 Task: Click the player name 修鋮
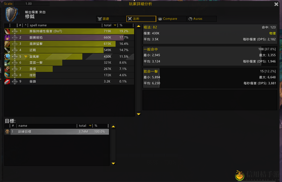pyautogui.click(x=30, y=16)
